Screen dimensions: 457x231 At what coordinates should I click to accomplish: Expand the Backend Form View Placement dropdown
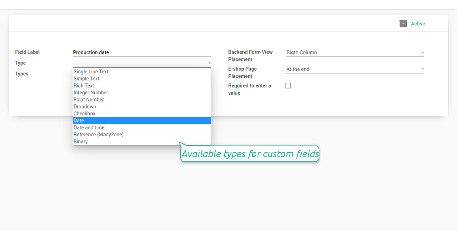coord(355,52)
